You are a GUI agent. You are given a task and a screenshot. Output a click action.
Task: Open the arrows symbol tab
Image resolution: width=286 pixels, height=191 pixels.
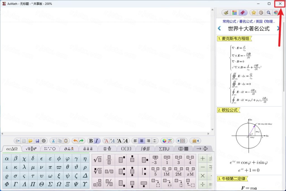click(202, 149)
